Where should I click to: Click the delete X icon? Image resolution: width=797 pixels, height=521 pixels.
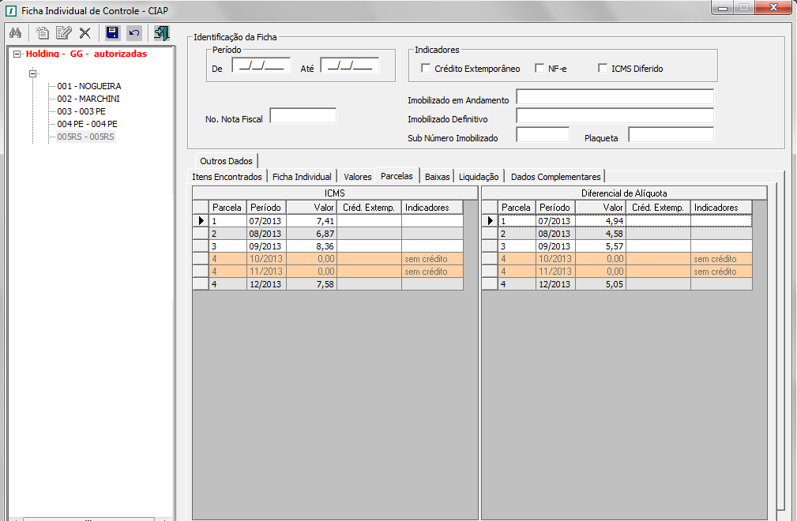85,33
